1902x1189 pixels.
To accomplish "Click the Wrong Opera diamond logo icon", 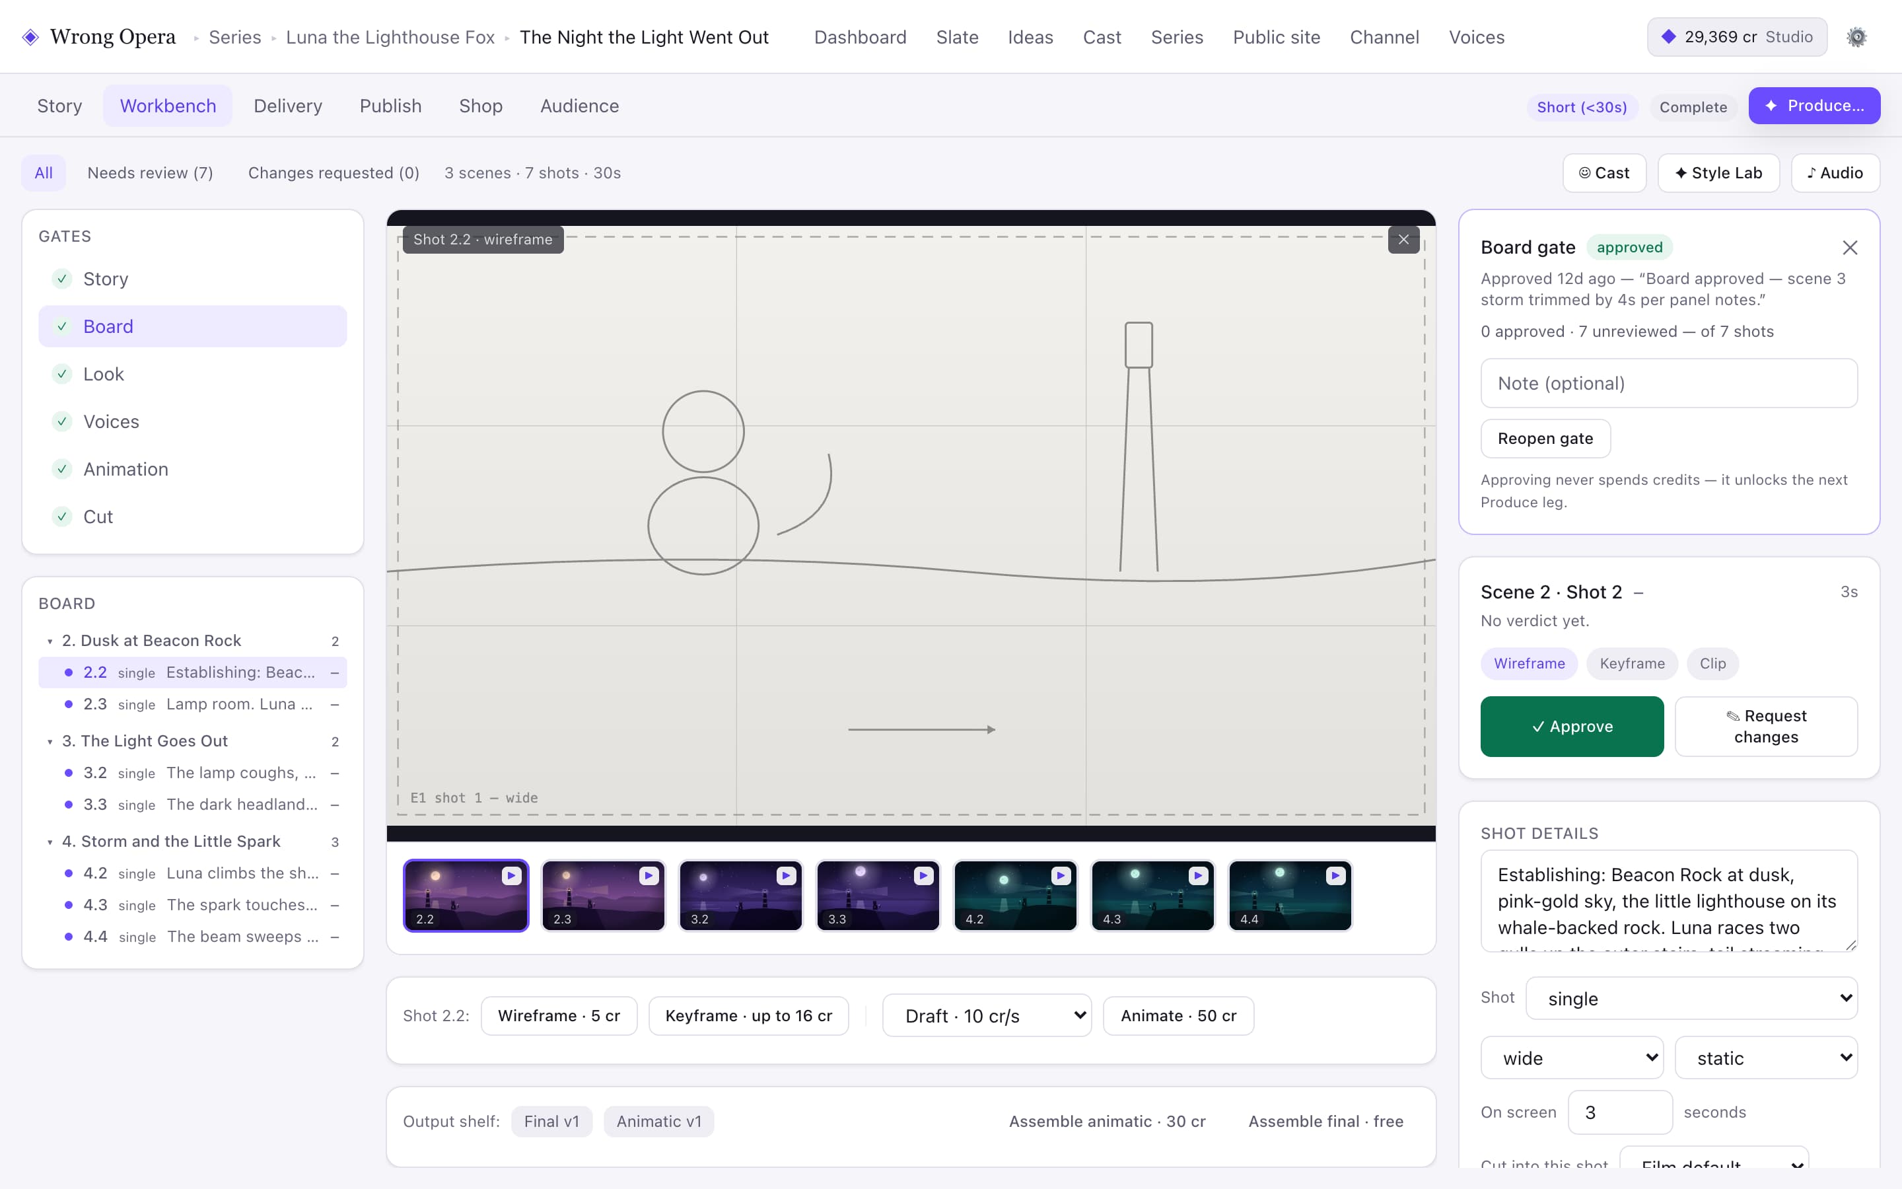I will coord(30,37).
